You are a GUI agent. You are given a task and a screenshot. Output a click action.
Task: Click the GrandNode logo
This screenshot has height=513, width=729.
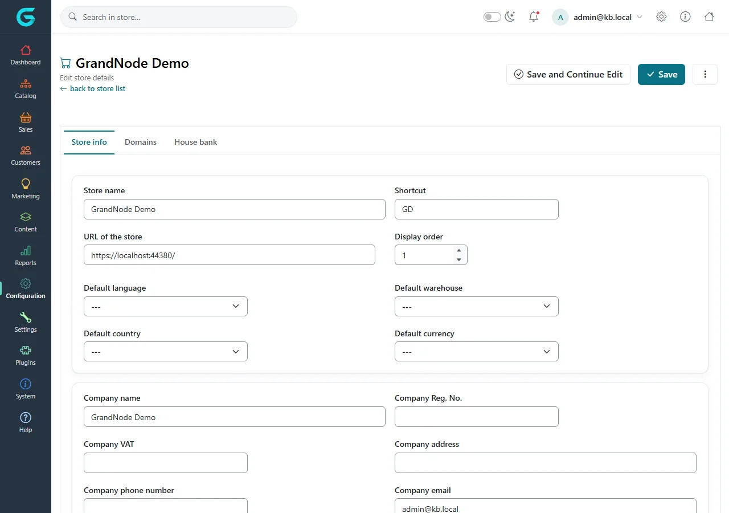point(26,17)
